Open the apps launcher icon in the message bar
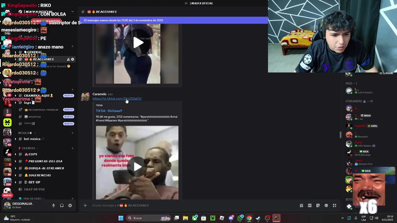The width and height of the screenshot is (397, 223). click(335, 205)
